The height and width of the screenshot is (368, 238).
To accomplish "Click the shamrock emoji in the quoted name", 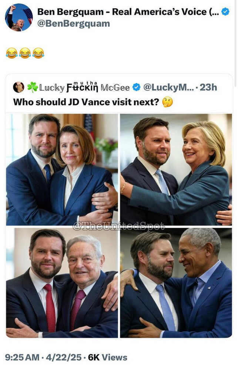I will 32,87.
